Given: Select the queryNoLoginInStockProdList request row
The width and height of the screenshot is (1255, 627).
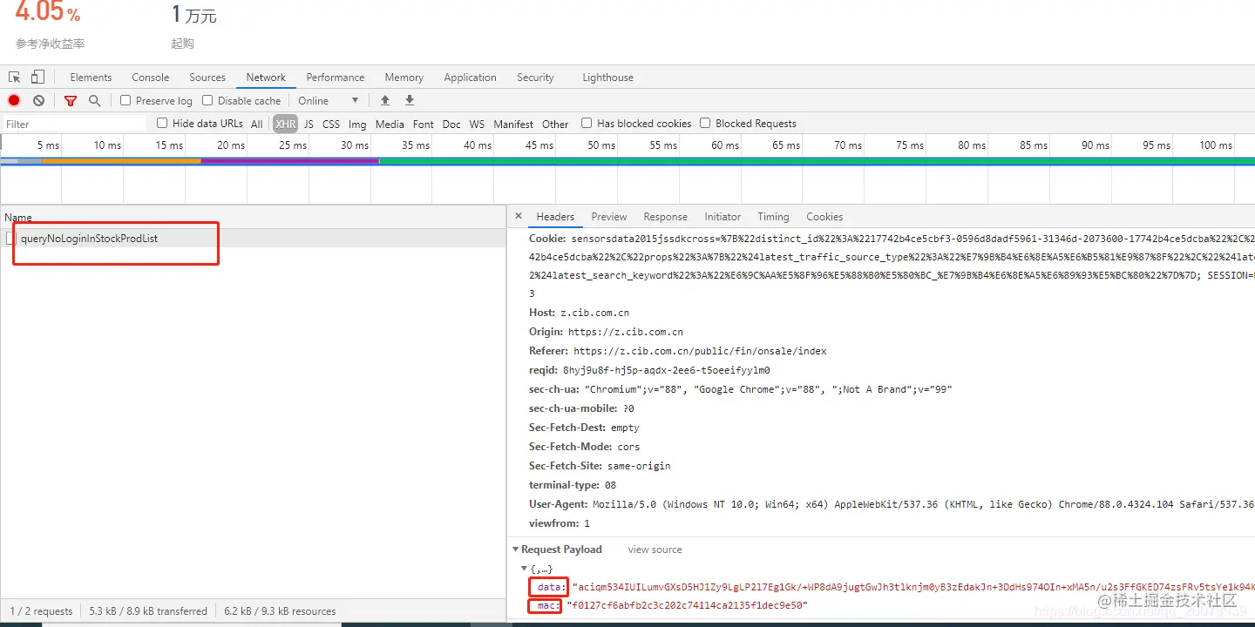Looking at the screenshot, I should (x=253, y=238).
